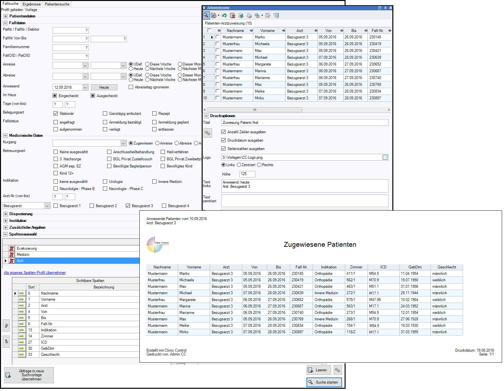Click the horizontal scrollbar under patient table
Image resolution: width=504 pixels, height=391 pixels.
click(255, 110)
